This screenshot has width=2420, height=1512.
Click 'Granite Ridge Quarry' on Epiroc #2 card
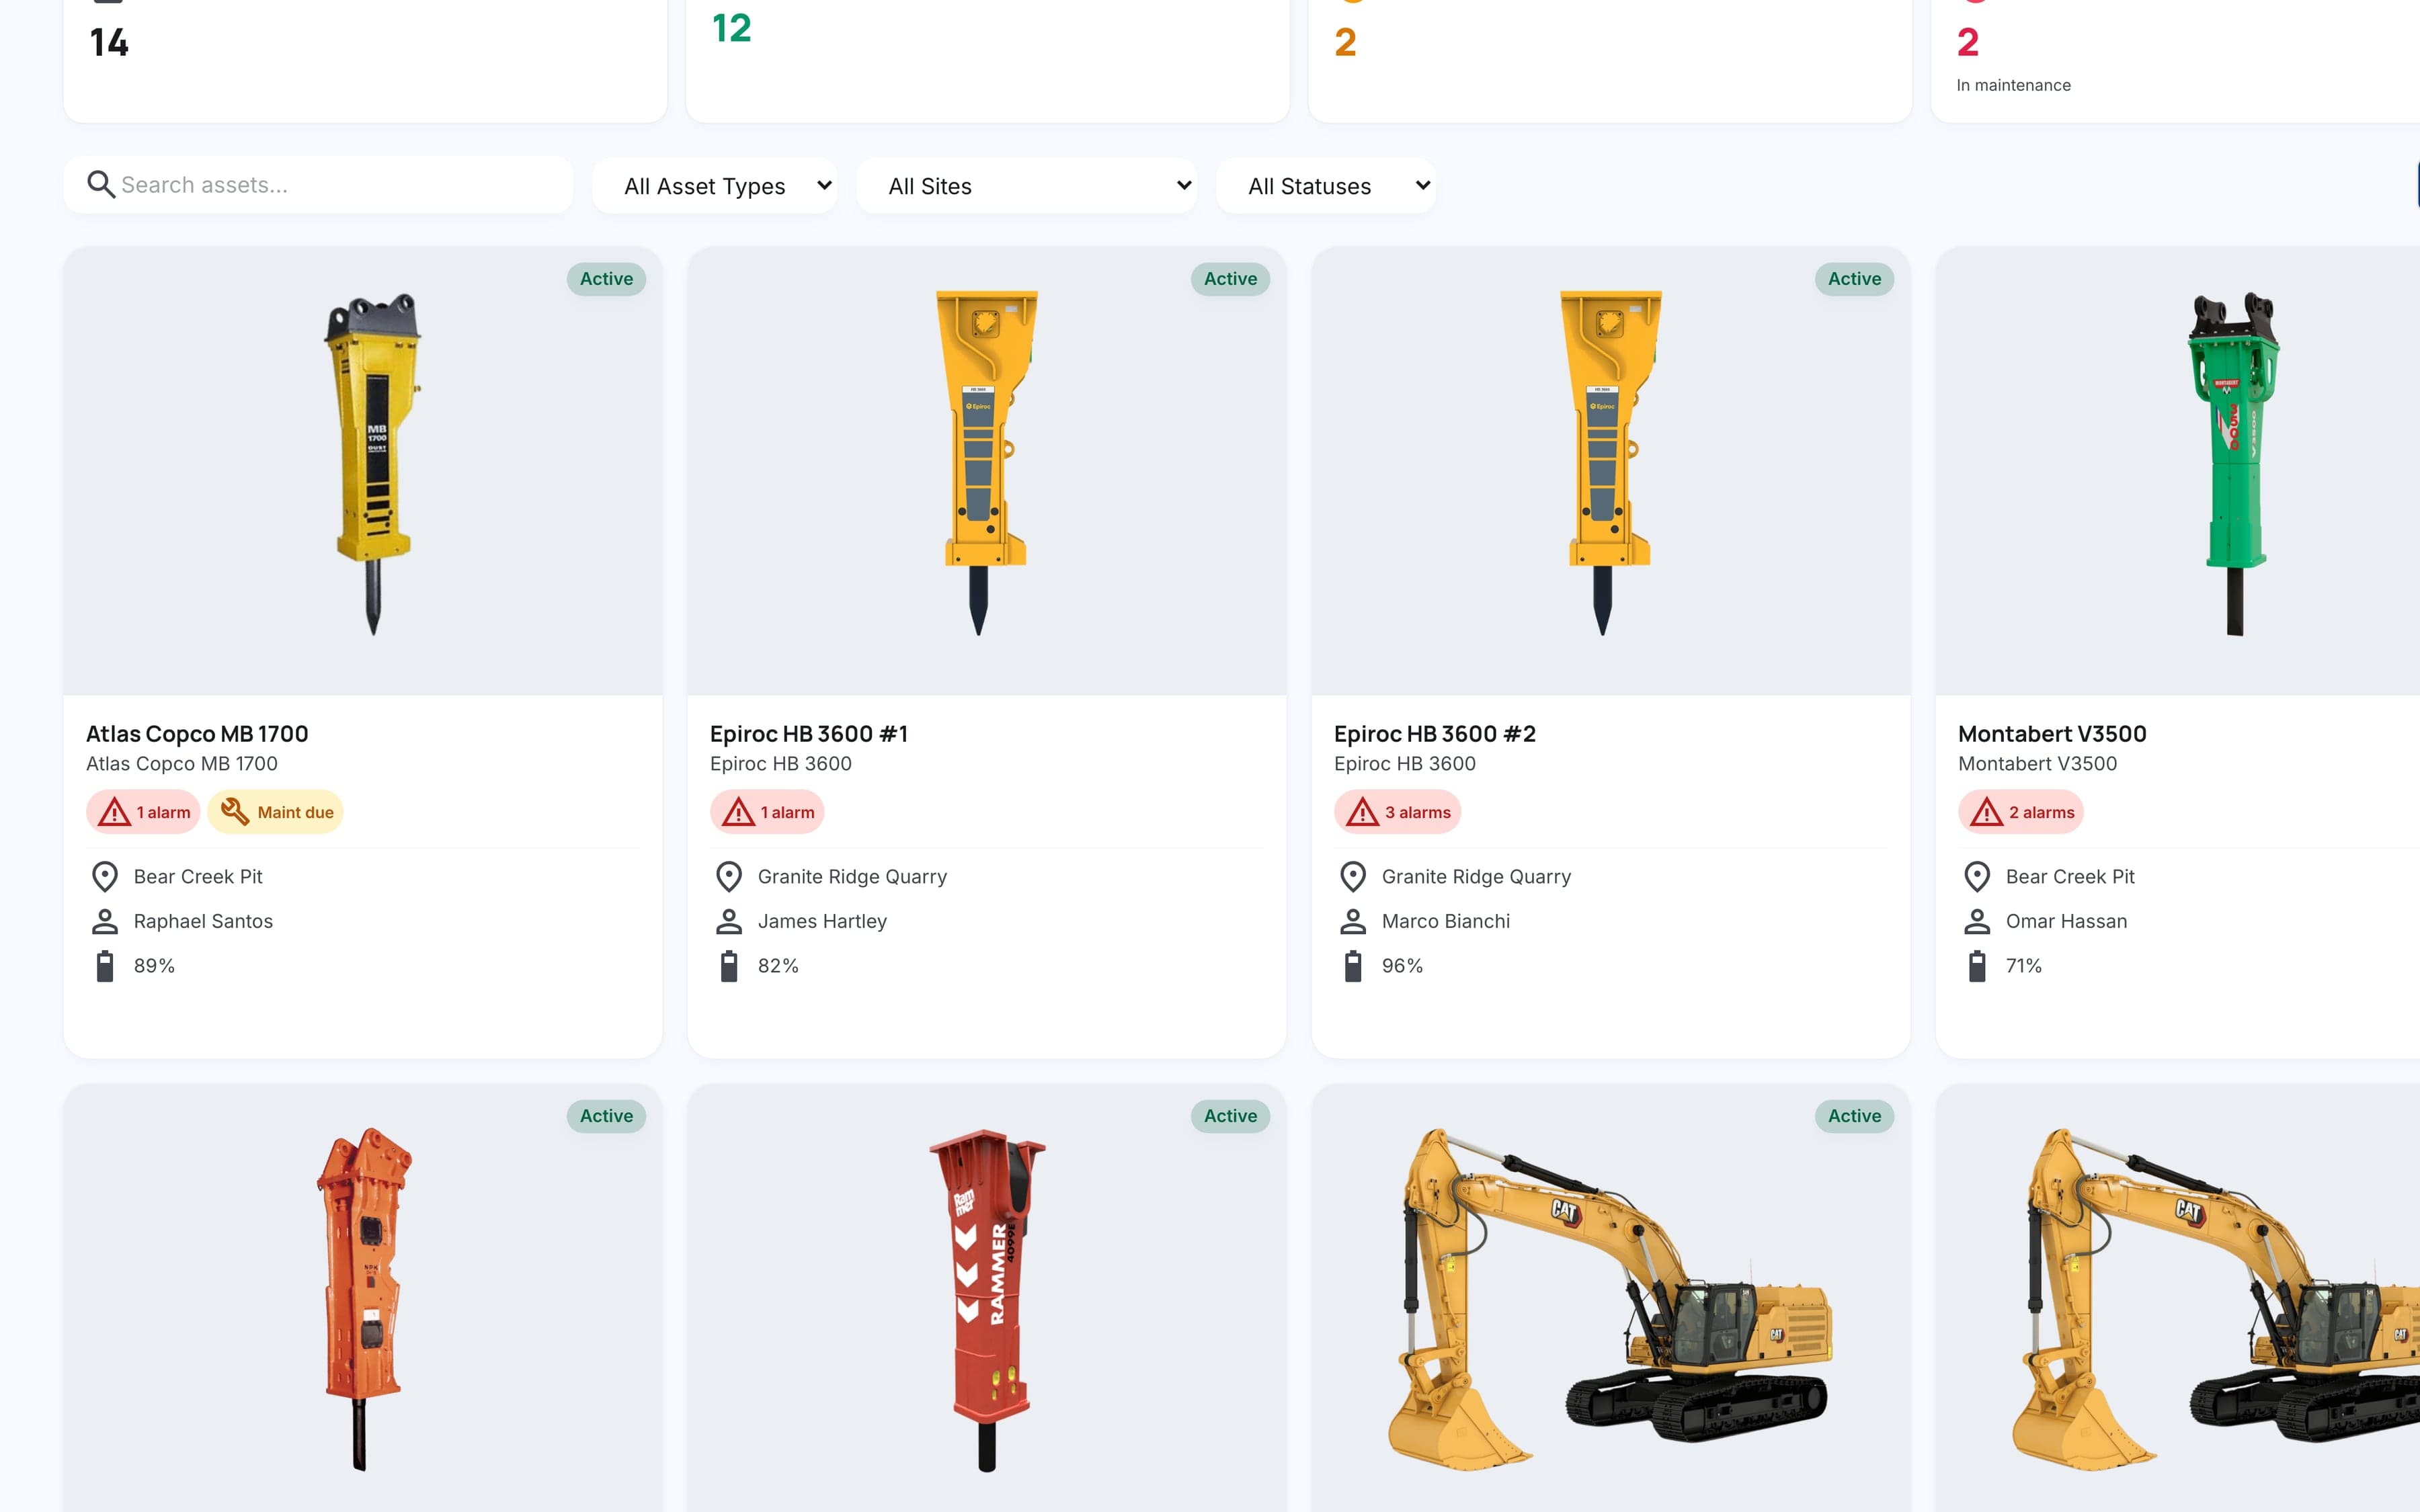[1476, 877]
